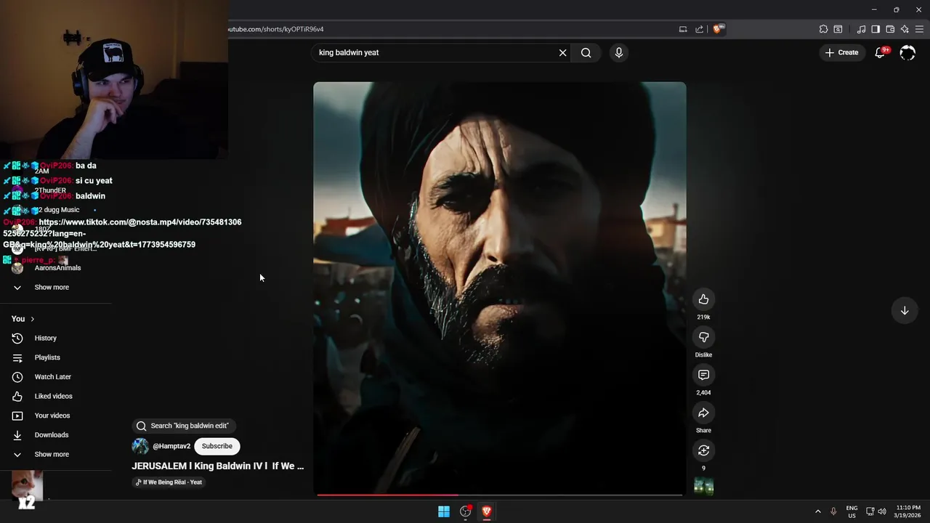Open Watch Later

[52, 377]
